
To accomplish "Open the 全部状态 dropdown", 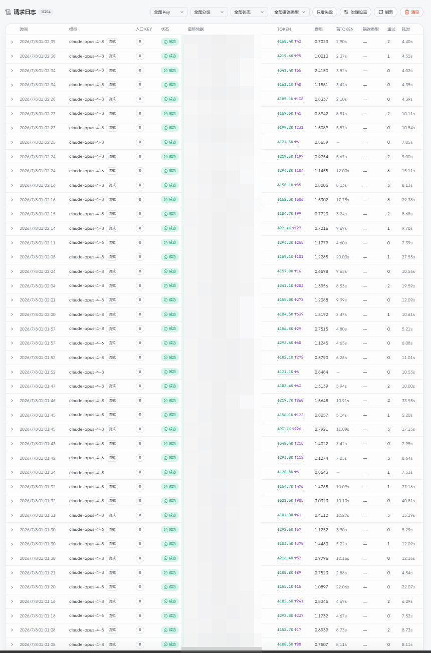I will [x=249, y=12].
